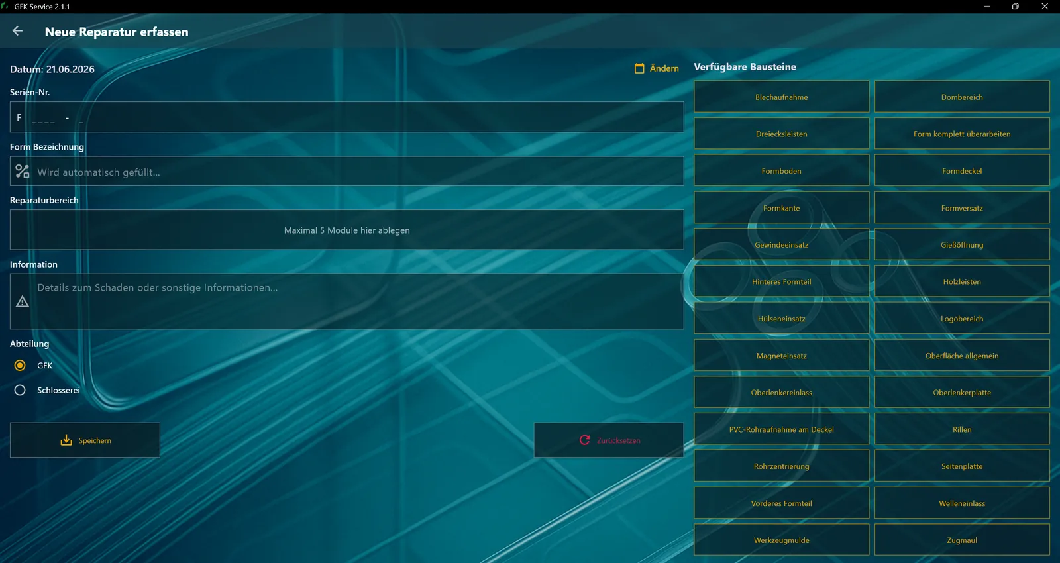Image resolution: width=1060 pixels, height=563 pixels.
Task: Pick the Dombereich module
Action: (x=962, y=97)
